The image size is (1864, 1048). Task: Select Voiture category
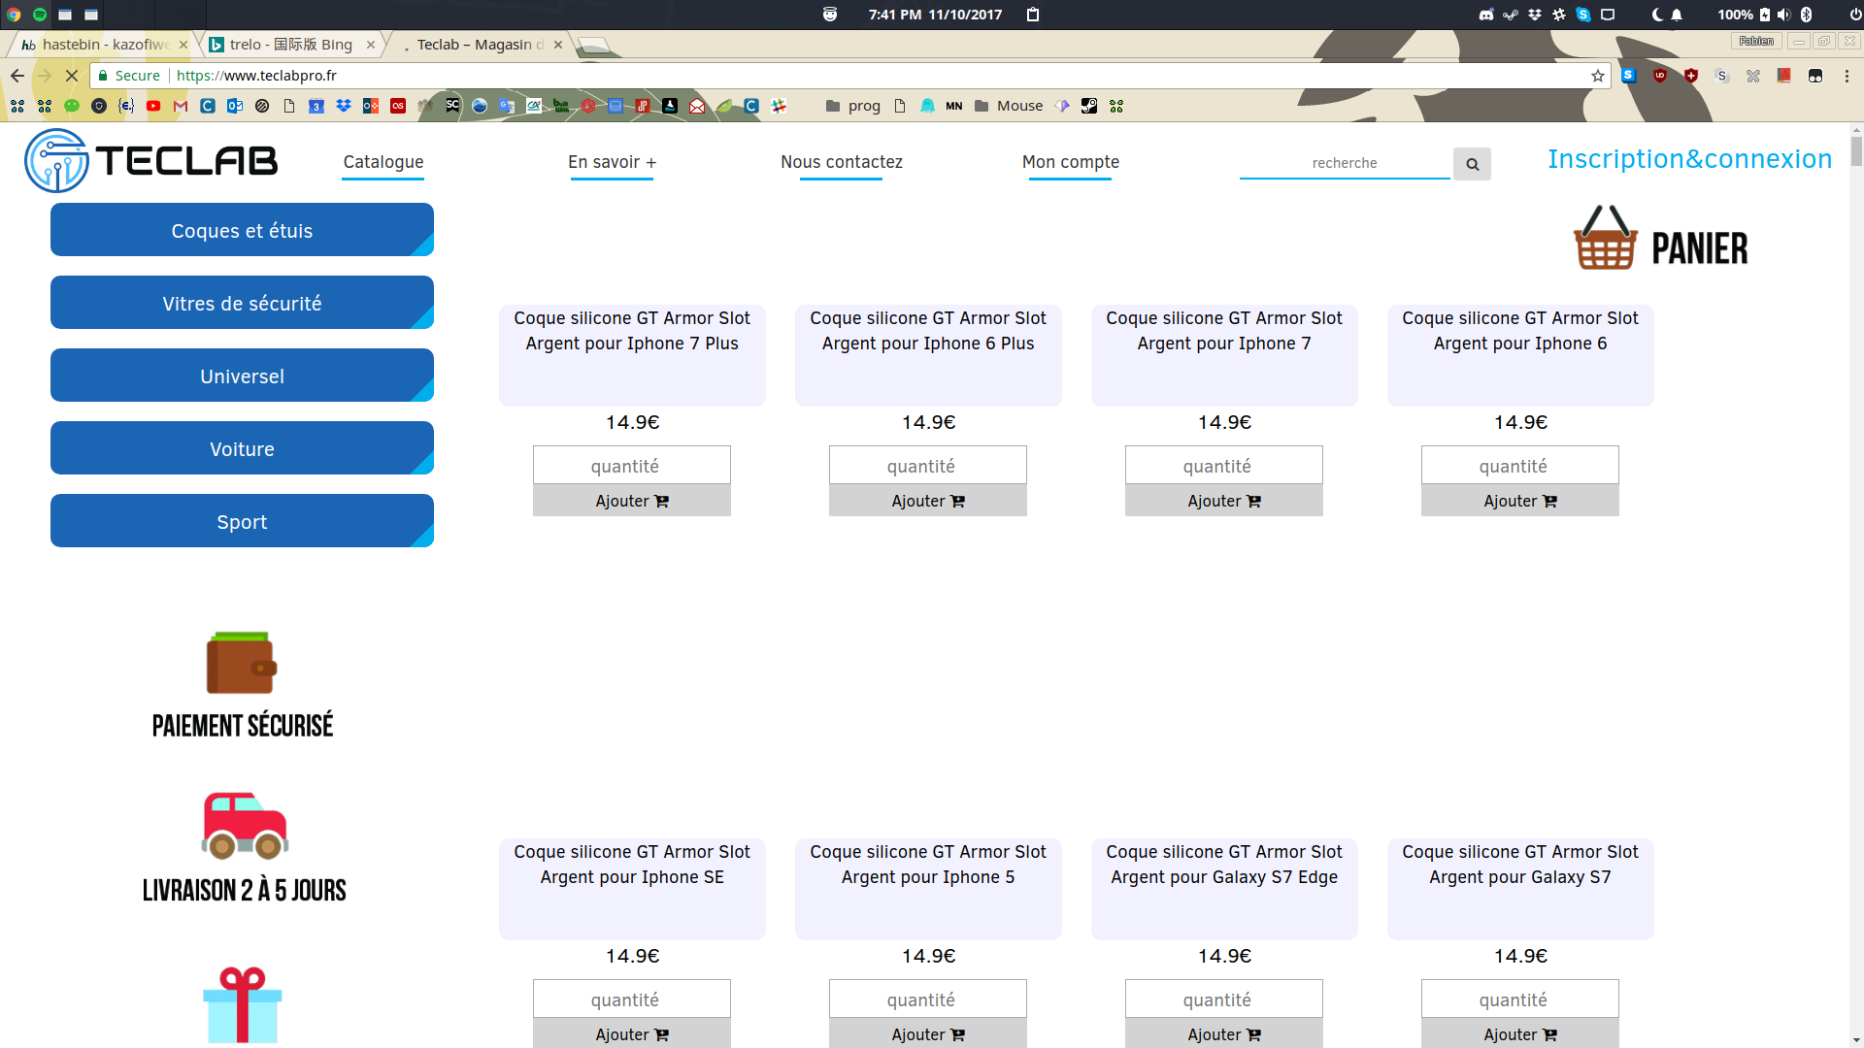point(242,448)
